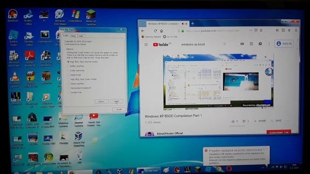Open Adobe Reader desktop shortcut
The image size is (310, 174).
(30, 58)
